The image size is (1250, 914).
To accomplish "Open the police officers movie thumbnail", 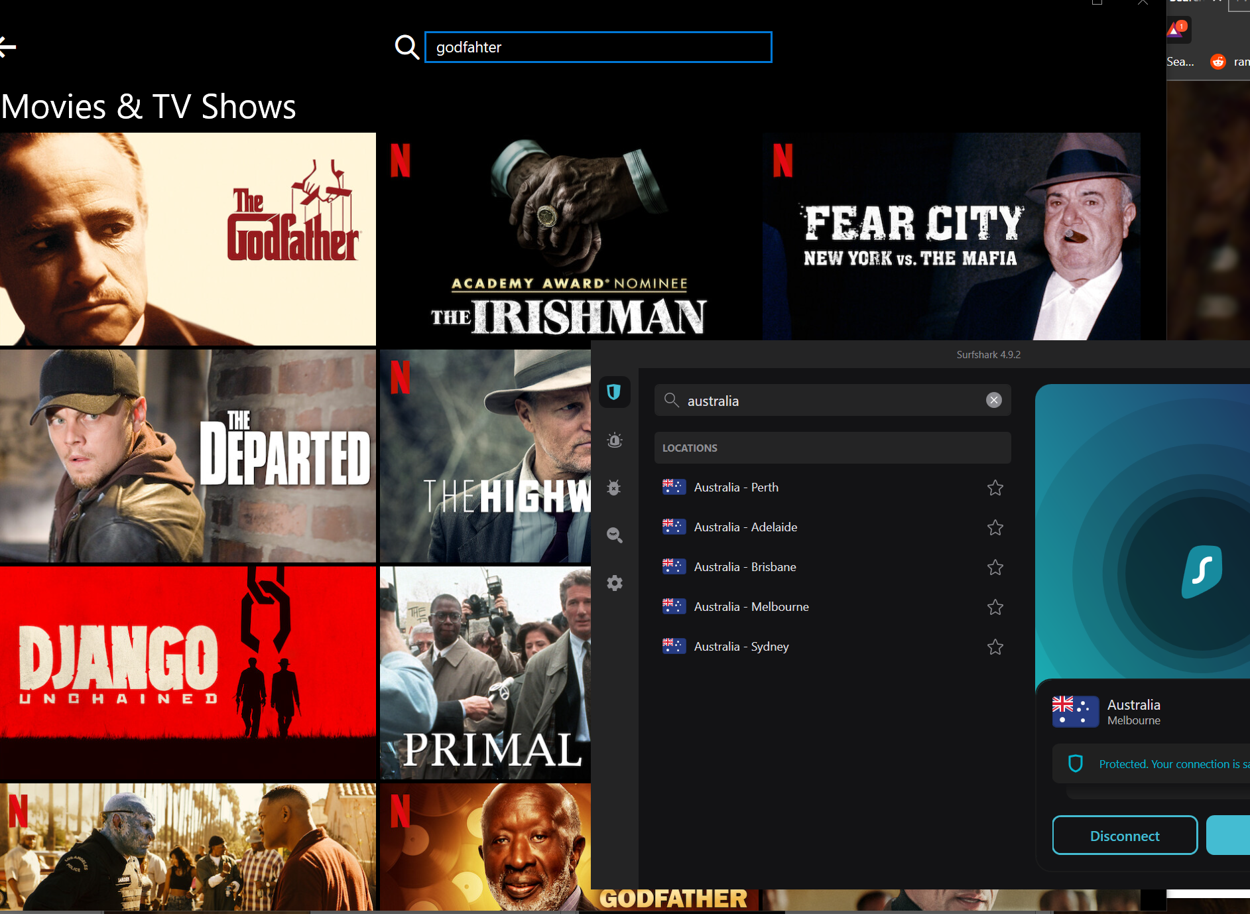I will point(188,847).
